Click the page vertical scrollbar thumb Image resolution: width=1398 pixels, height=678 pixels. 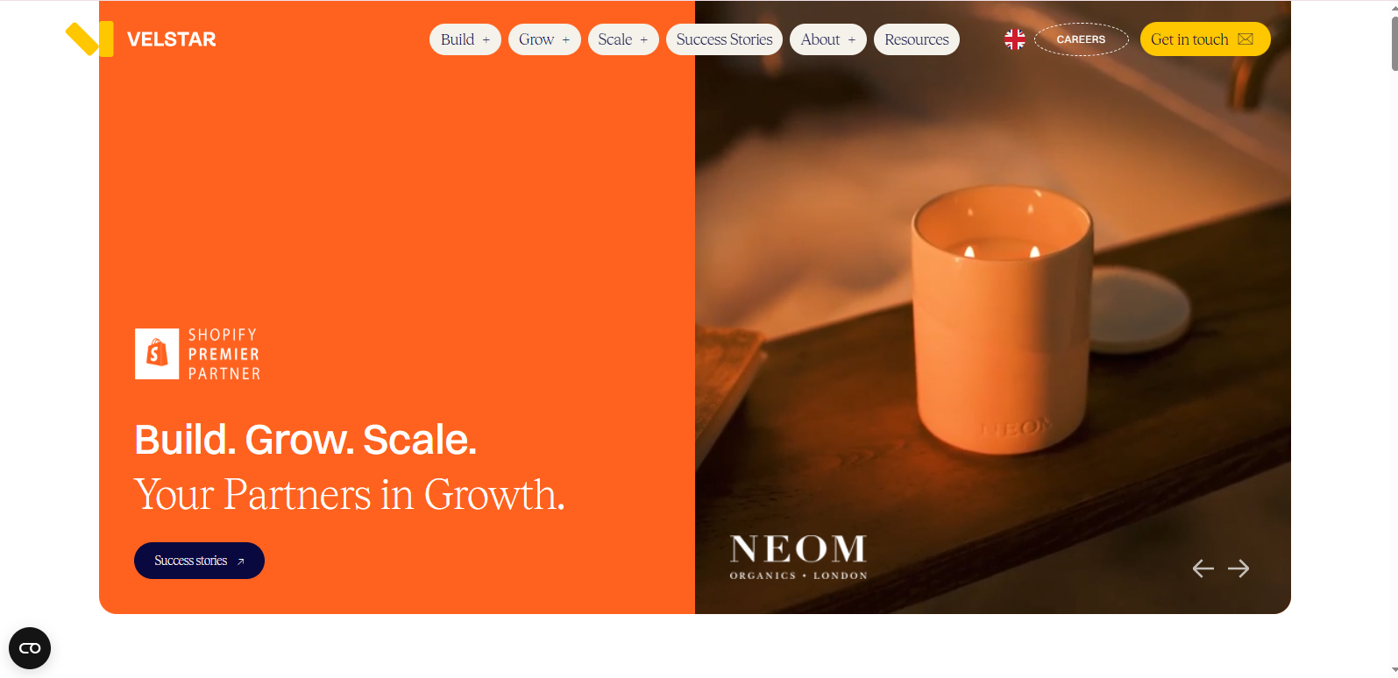tap(1394, 42)
